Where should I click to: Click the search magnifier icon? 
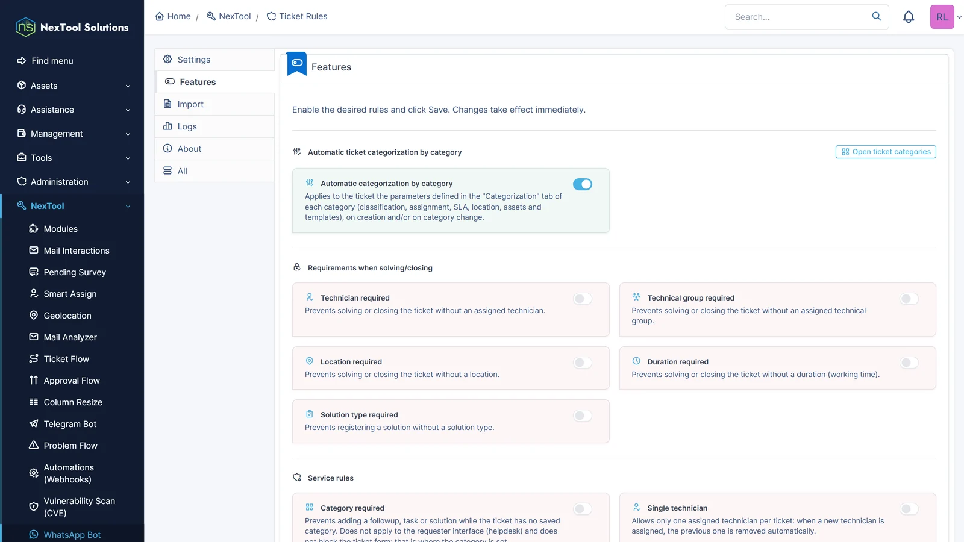877,16
